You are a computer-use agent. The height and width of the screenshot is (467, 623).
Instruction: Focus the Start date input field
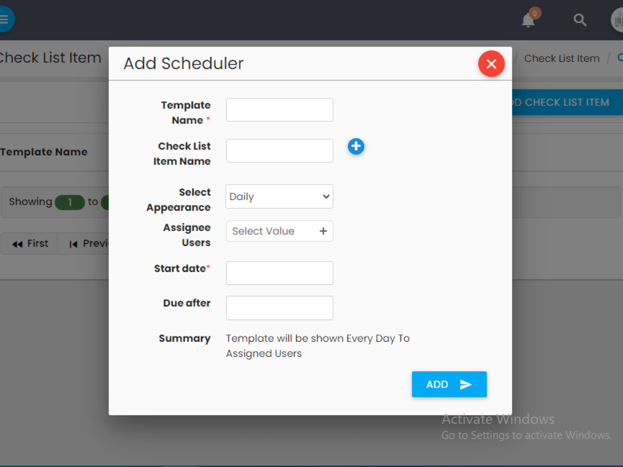279,273
